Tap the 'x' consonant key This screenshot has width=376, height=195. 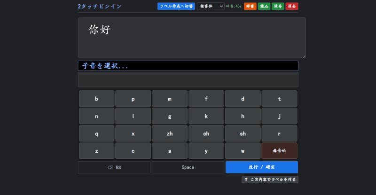[133, 133]
